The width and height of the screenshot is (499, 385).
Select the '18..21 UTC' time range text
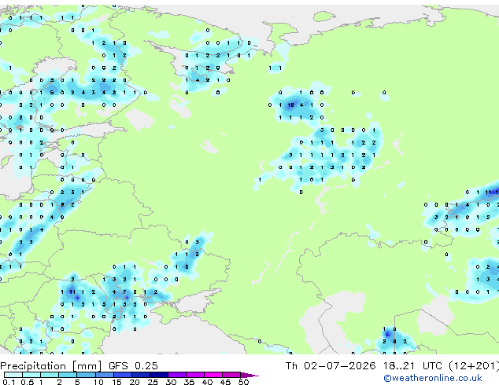[412, 366]
